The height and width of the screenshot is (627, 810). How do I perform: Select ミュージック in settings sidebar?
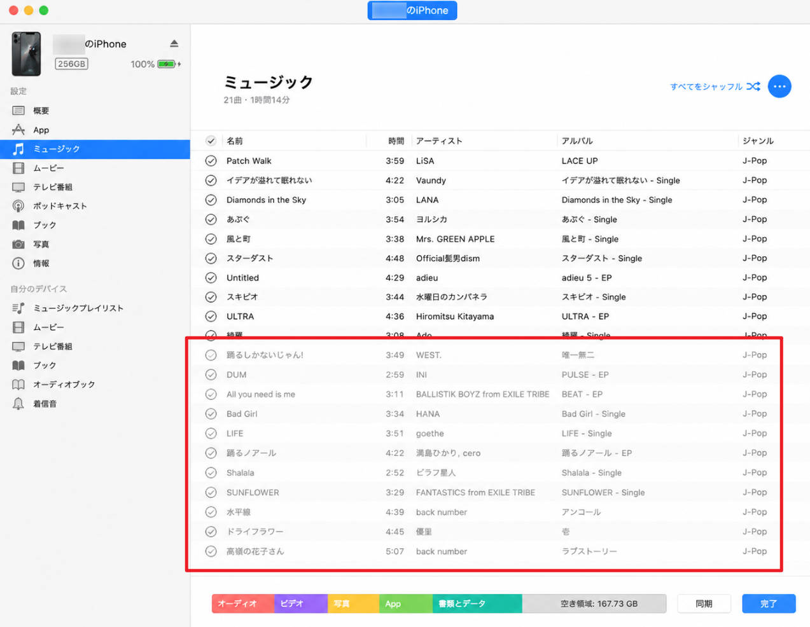tap(95, 149)
